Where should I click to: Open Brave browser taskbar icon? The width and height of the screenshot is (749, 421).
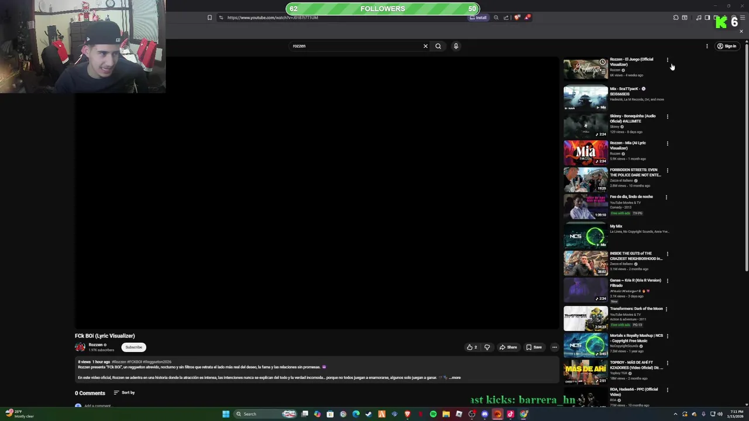pos(407,414)
